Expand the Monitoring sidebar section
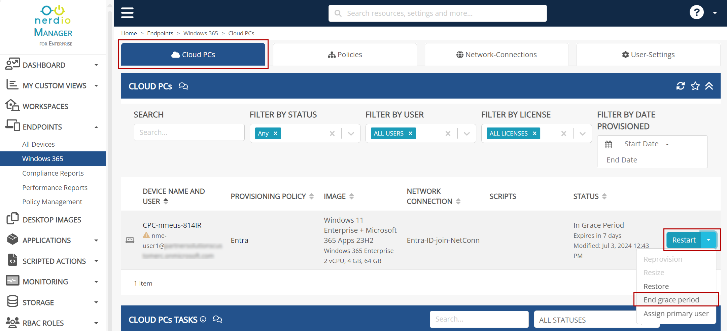The image size is (727, 331). (96, 282)
